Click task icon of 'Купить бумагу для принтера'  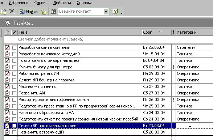tap(7, 67)
